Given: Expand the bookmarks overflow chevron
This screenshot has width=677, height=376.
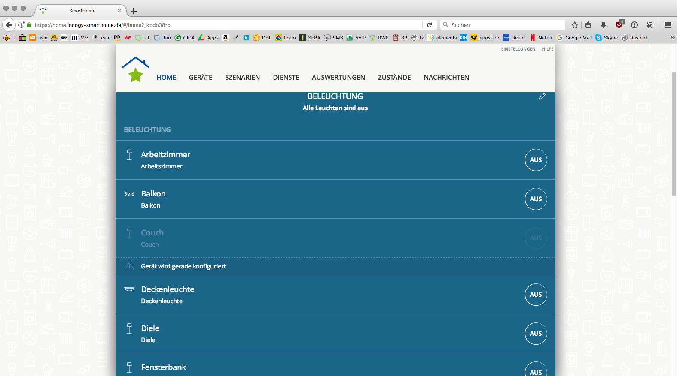Looking at the screenshot, I should pos(672,38).
